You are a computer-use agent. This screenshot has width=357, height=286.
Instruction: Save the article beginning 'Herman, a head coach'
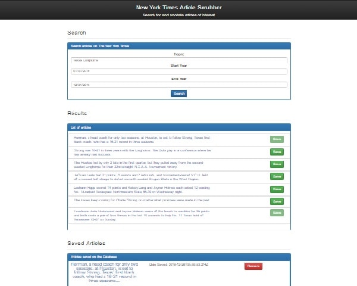click(277, 139)
